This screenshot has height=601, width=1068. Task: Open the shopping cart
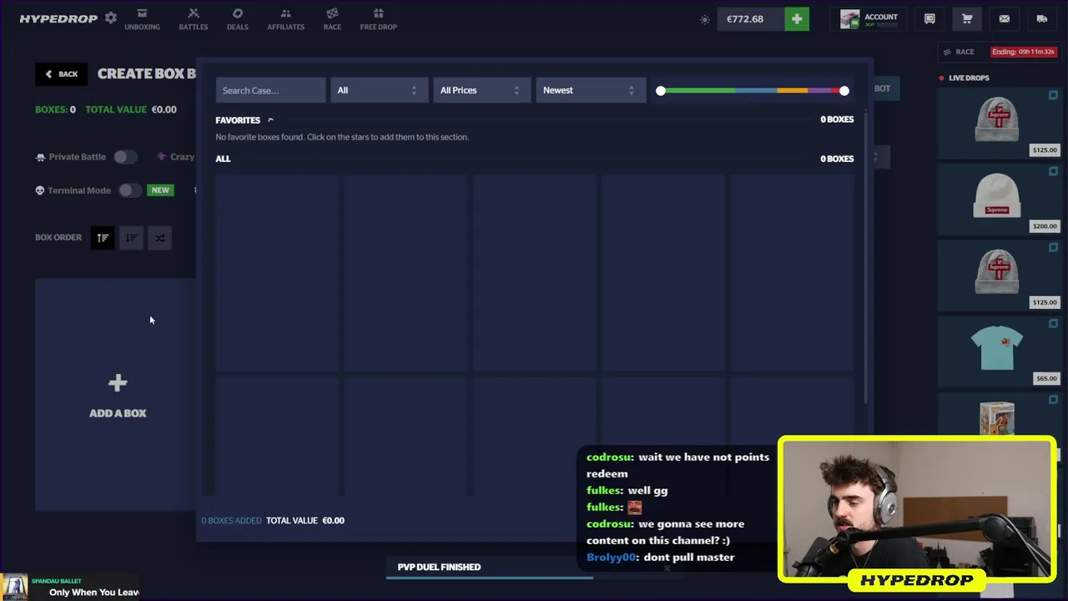967,18
